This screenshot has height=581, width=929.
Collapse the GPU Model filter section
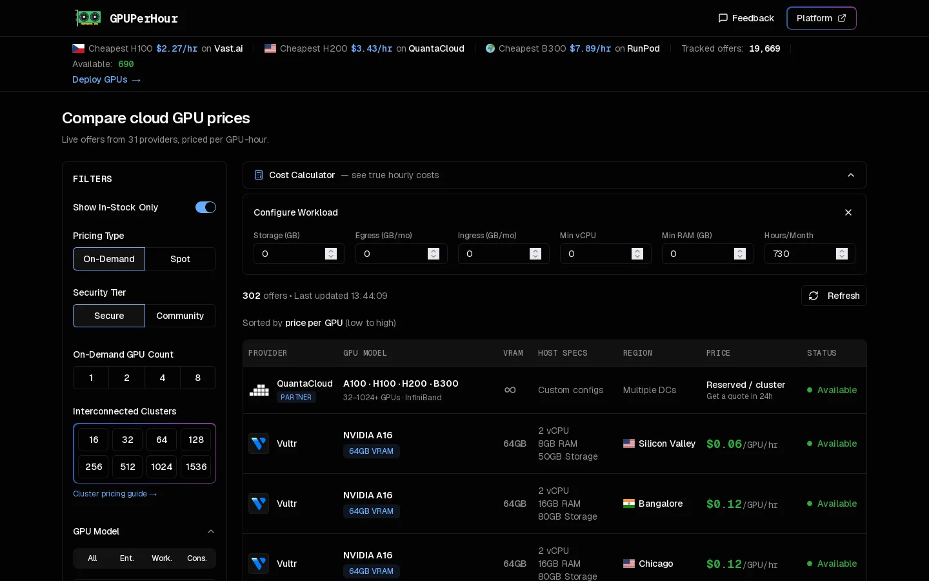(x=210, y=531)
